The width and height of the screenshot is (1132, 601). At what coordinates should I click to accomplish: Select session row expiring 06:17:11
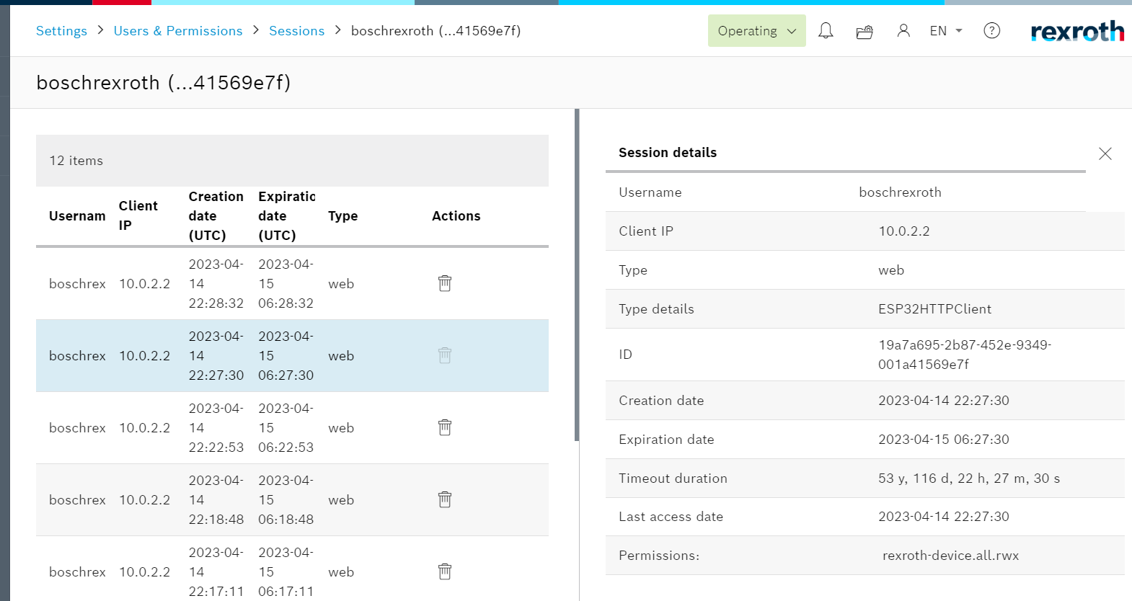click(x=292, y=569)
